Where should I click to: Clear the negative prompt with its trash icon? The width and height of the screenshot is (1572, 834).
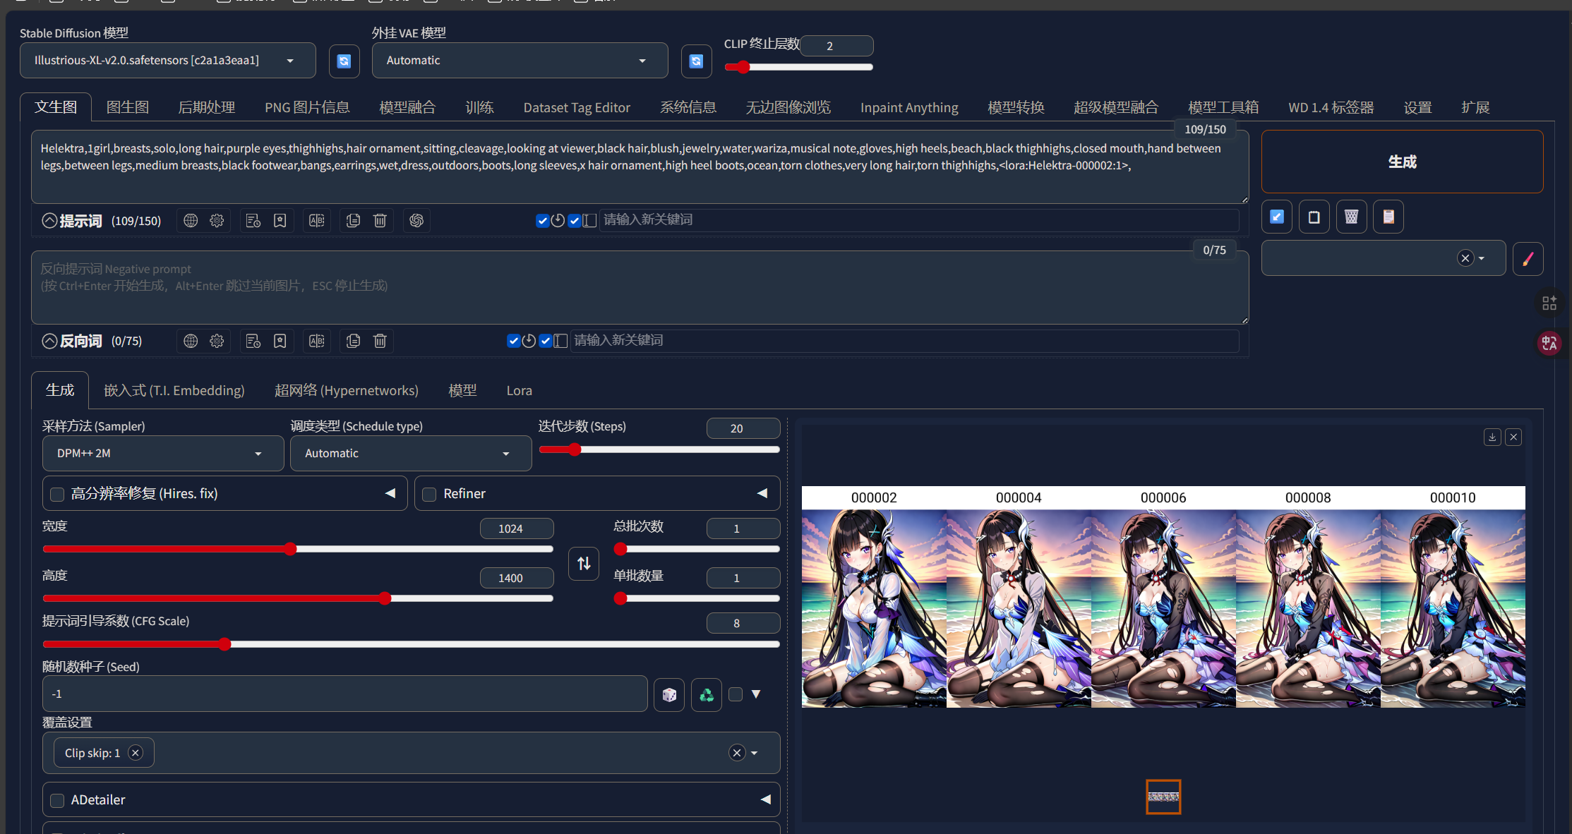[x=380, y=342]
